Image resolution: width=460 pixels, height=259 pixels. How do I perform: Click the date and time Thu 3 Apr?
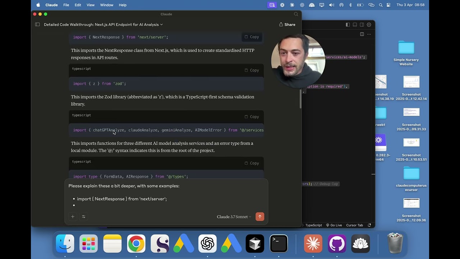(x=410, y=5)
